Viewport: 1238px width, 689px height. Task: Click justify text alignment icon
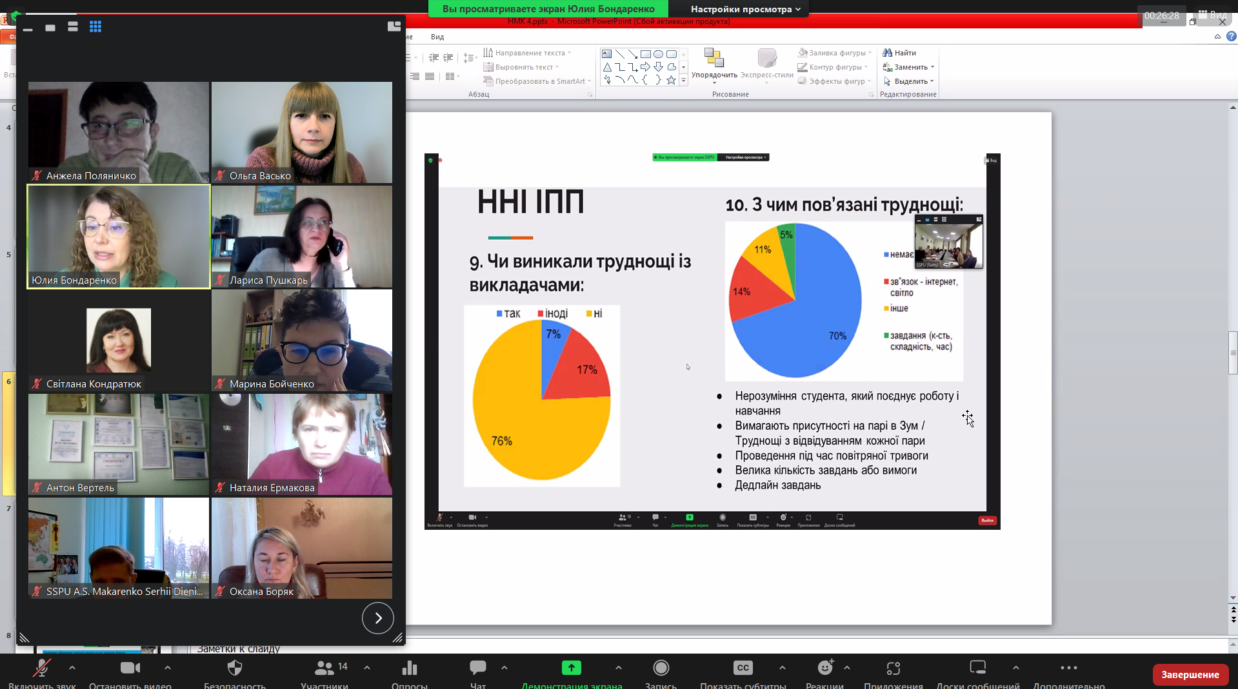click(x=429, y=77)
